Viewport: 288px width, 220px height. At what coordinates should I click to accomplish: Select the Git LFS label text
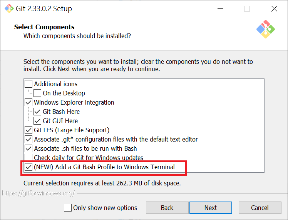coord(72,130)
